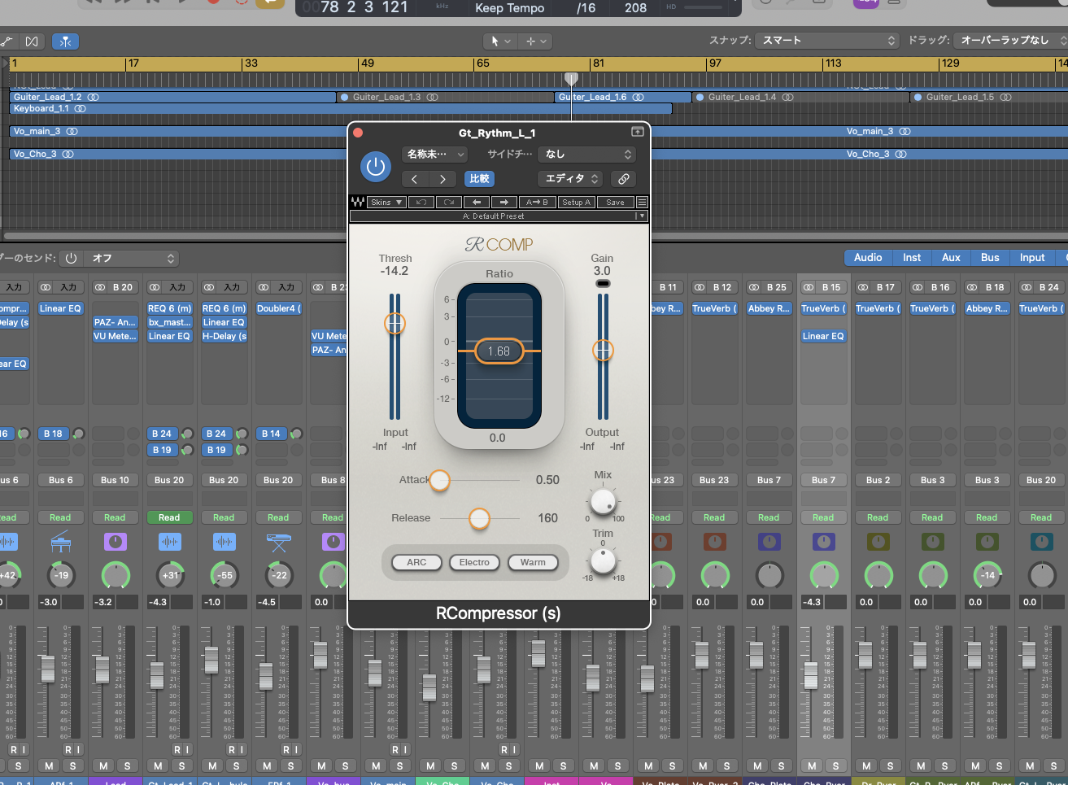Open the Skins dropdown in Waves toolbar
The image size is (1068, 785).
tap(387, 203)
